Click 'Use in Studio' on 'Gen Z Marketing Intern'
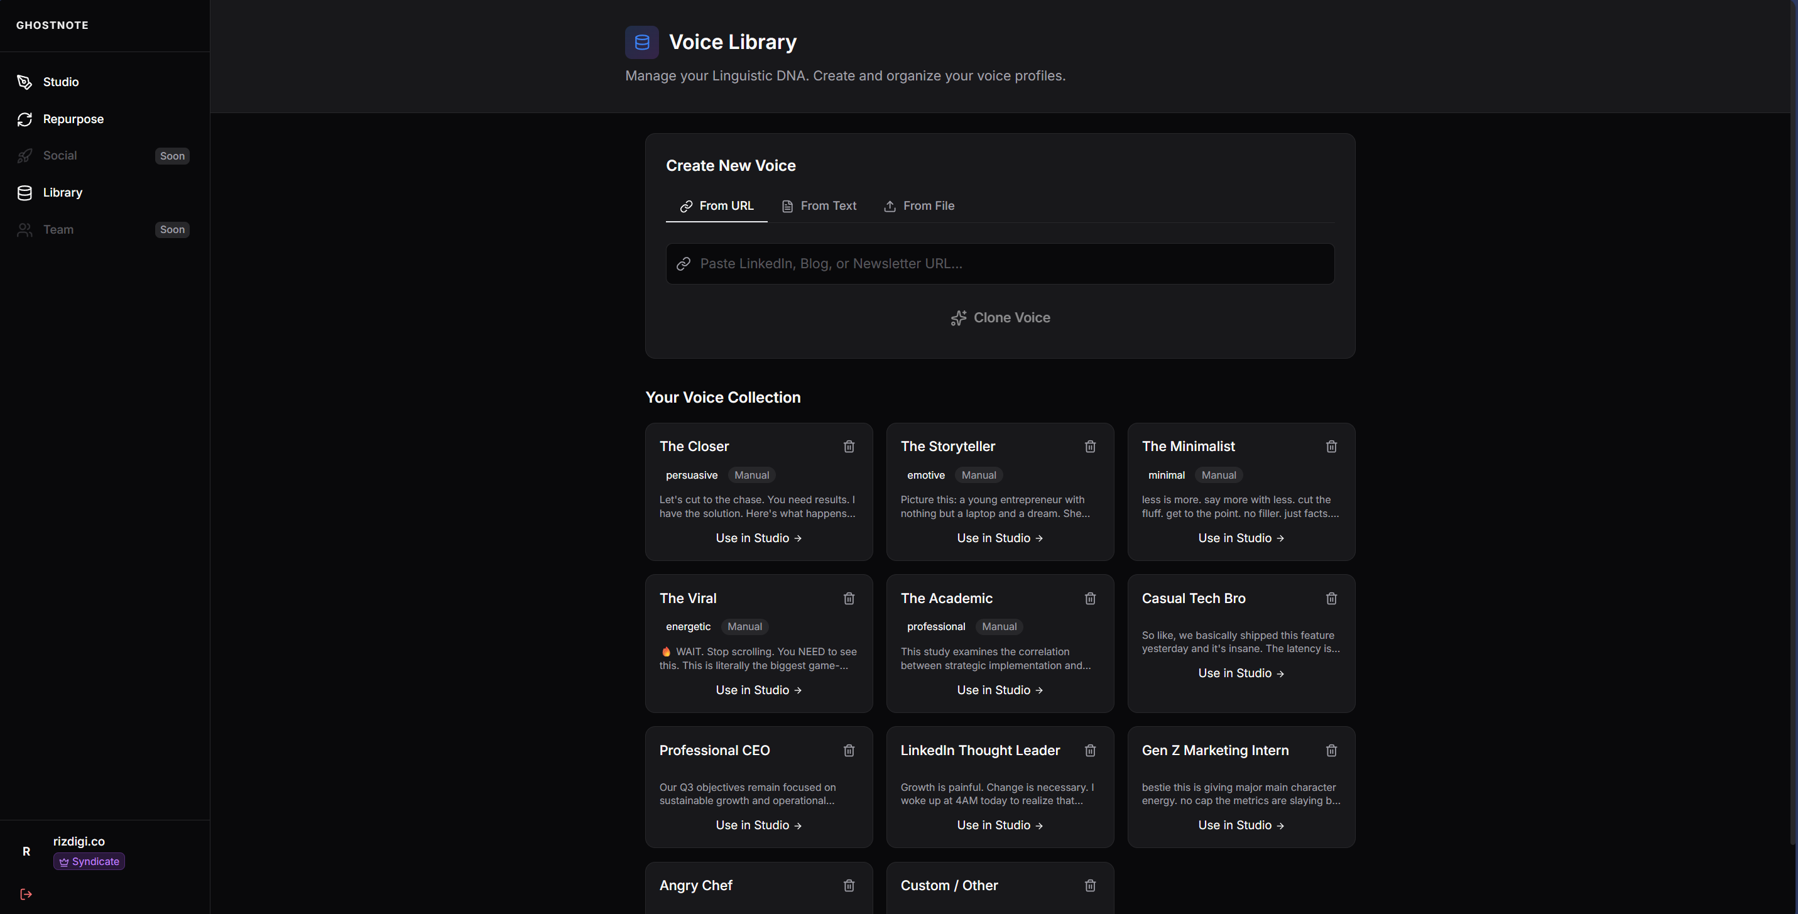 1241,825
